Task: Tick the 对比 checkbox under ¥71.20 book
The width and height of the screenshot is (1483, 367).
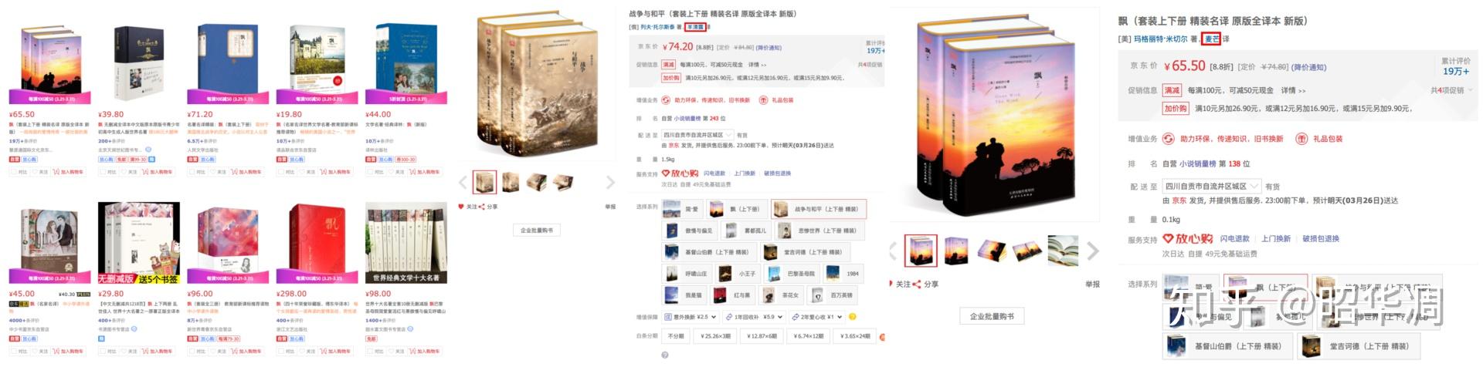Action: tap(191, 172)
